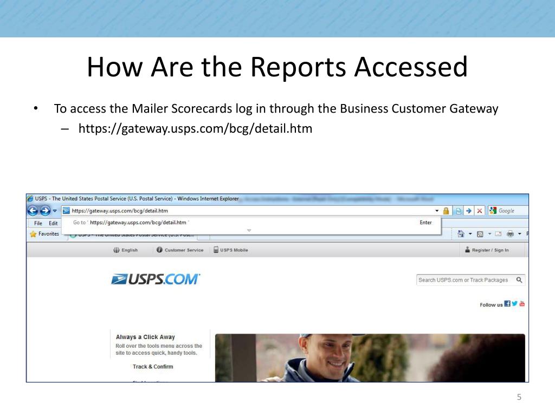Screen dimensions: 555x416
Task: Click the mail carrier banner image
Action: click(x=370, y=357)
